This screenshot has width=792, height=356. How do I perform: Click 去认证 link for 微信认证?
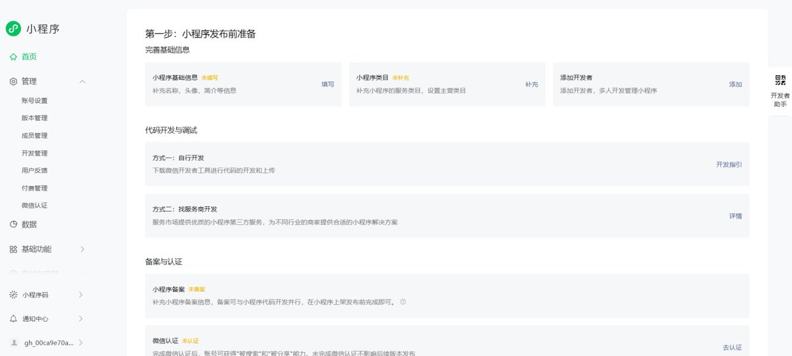point(732,347)
